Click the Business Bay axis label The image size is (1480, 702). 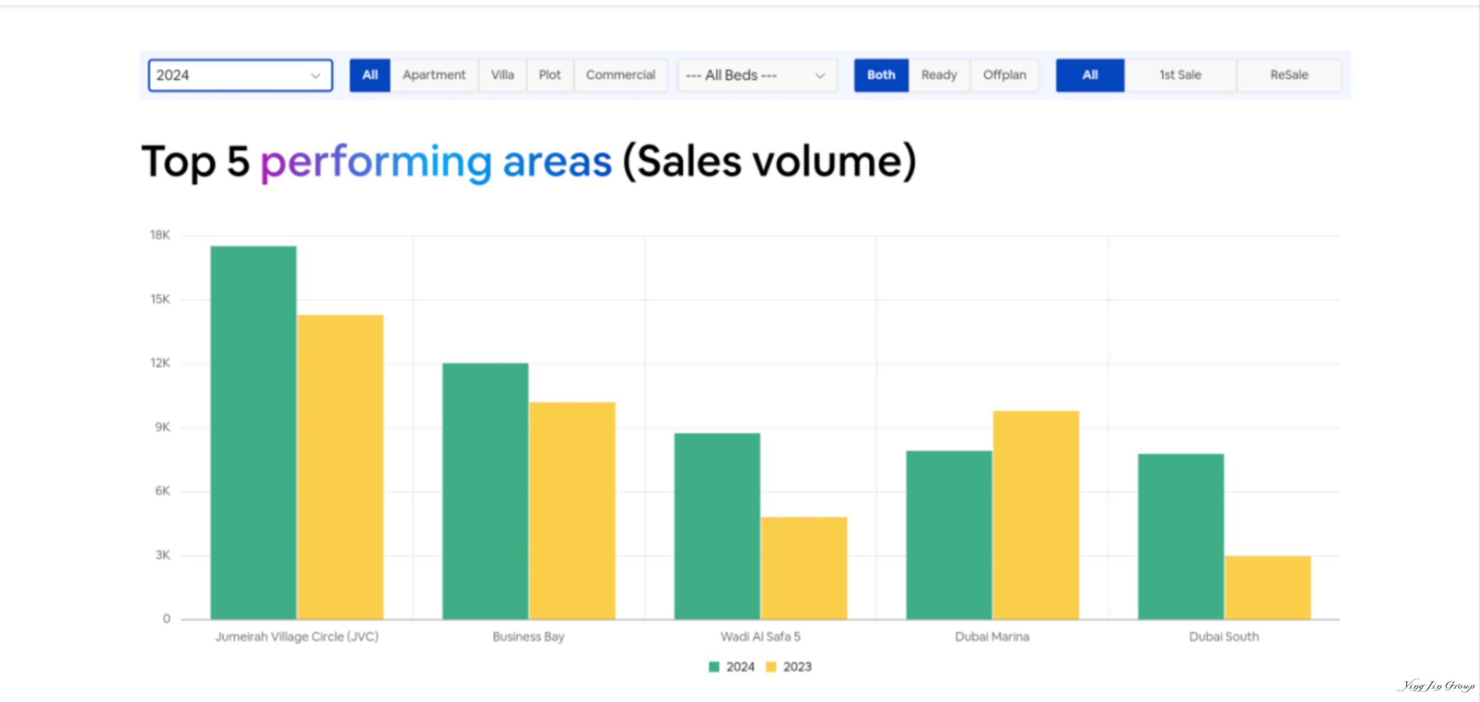pyautogui.click(x=528, y=636)
